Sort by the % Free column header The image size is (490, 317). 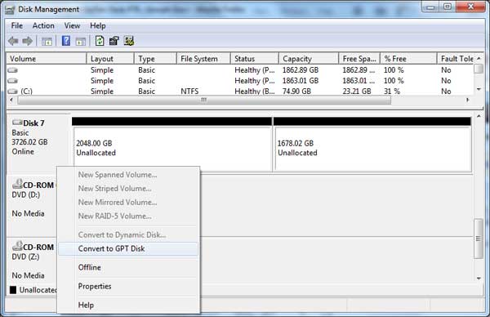pos(408,59)
